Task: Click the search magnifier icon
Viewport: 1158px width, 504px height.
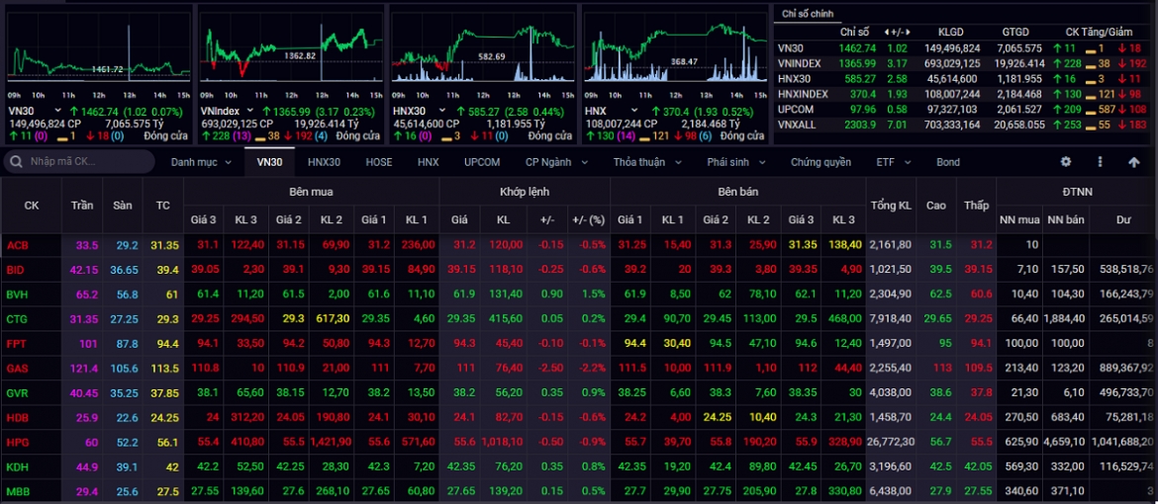Action: click(x=17, y=162)
